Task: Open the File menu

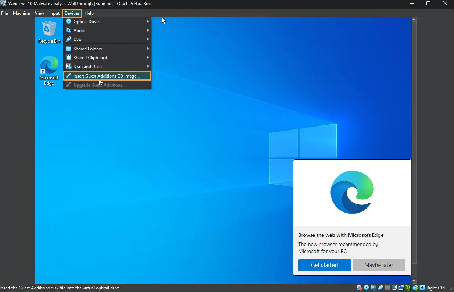Action: (x=4, y=13)
